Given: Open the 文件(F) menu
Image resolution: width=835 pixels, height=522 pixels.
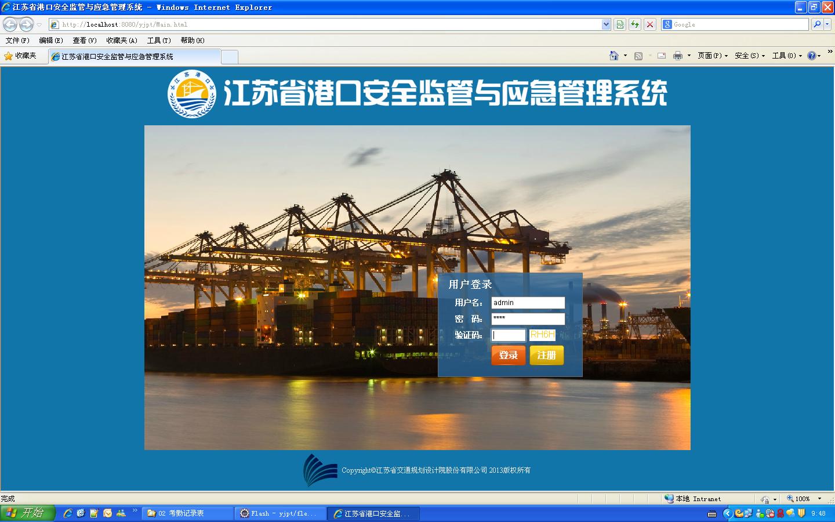Looking at the screenshot, I should point(17,41).
